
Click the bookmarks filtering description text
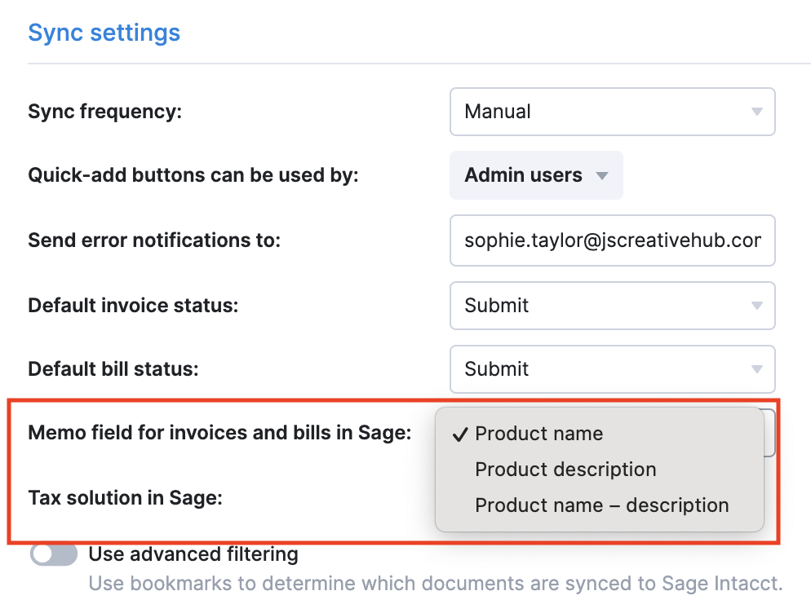point(436,584)
